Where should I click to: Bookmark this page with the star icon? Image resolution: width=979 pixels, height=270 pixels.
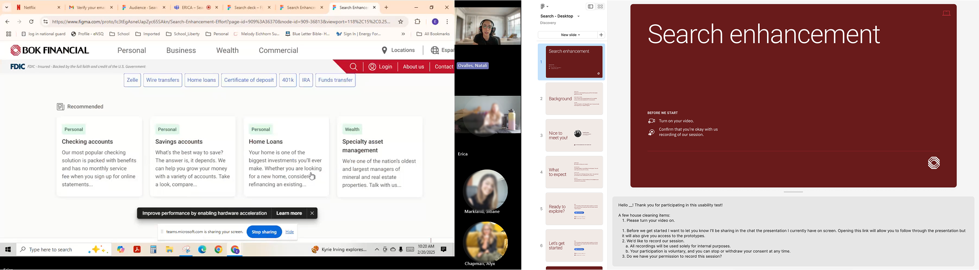[x=400, y=22]
